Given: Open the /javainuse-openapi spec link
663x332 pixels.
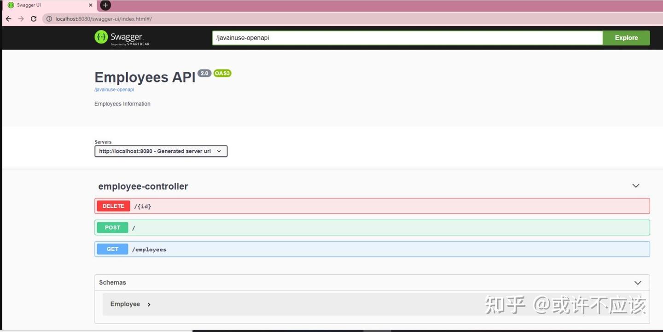Looking at the screenshot, I should 114,89.
